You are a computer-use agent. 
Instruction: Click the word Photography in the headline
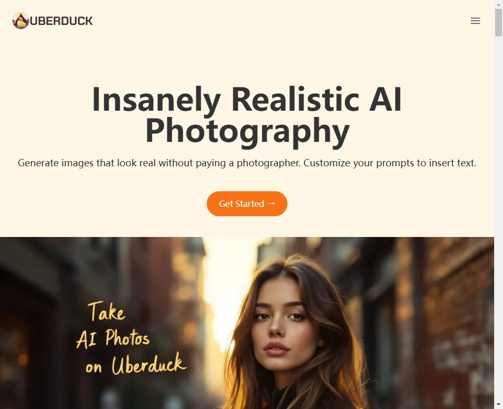(x=247, y=131)
